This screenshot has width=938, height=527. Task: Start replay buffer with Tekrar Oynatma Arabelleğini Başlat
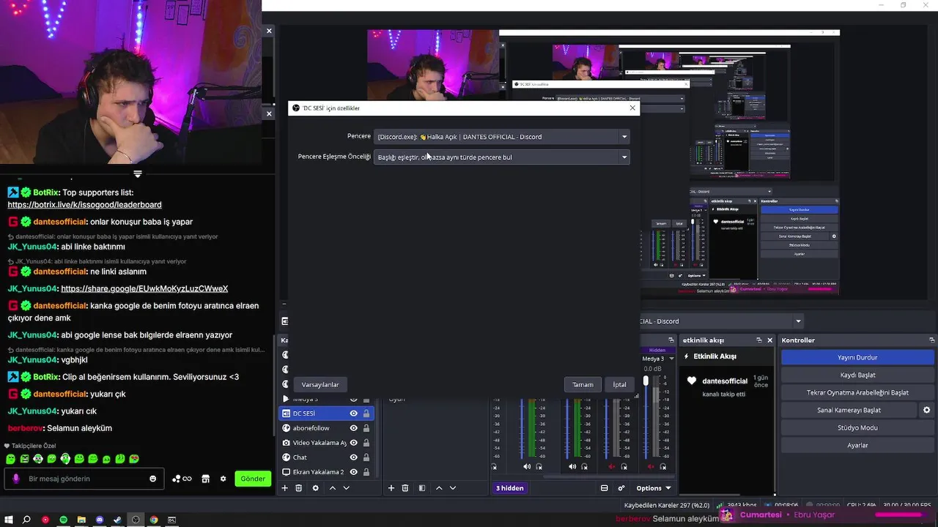(857, 392)
